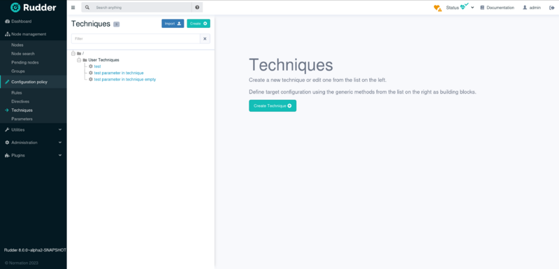Image resolution: width=559 pixels, height=269 pixels.
Task: Click the Documentation book icon
Action: 482,8
